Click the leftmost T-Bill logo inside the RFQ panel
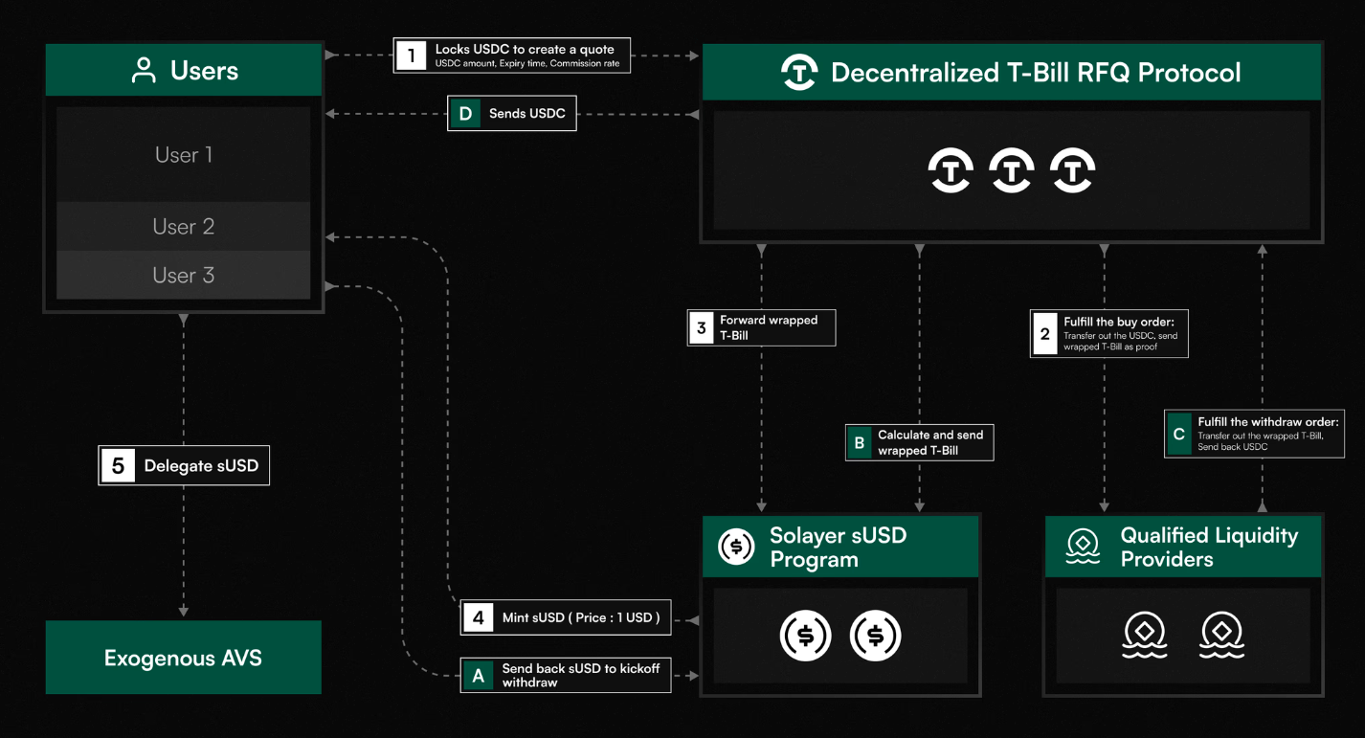This screenshot has height=738, width=1365. click(951, 169)
